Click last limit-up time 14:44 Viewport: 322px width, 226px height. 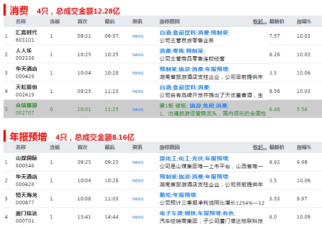point(112,217)
